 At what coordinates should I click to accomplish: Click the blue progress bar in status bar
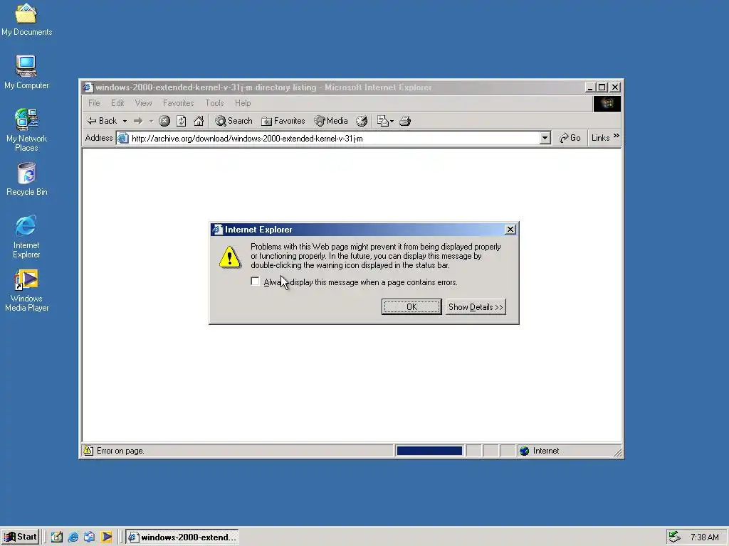(429, 451)
